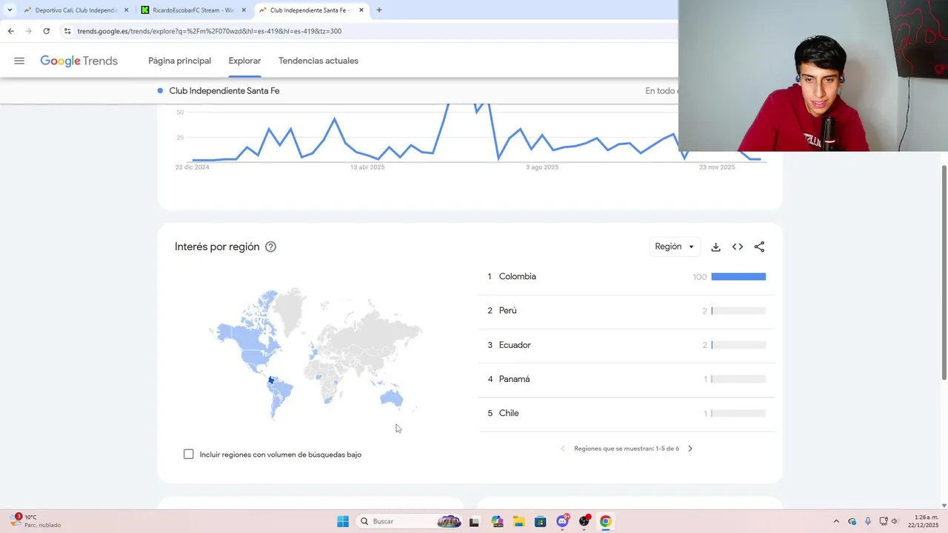Open the Windows Start menu
The height and width of the screenshot is (533, 948).
(343, 521)
